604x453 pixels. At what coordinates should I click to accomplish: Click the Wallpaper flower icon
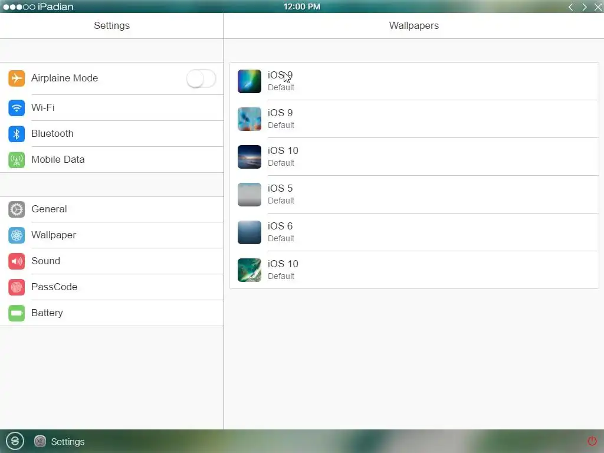coord(17,235)
